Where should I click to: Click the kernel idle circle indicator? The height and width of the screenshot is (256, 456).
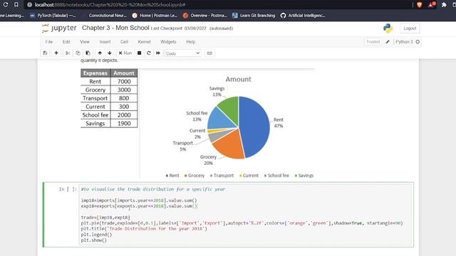418,42
